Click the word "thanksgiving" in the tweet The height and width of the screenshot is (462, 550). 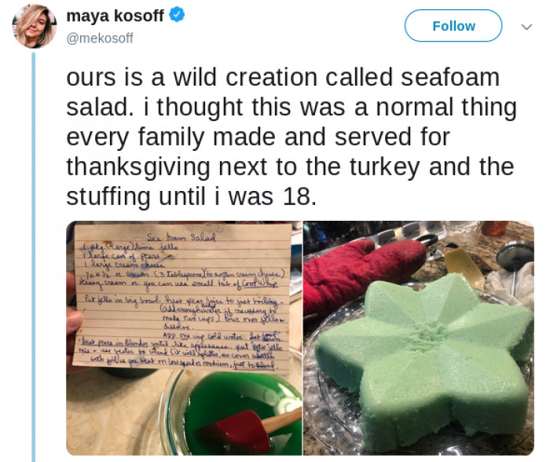click(138, 167)
